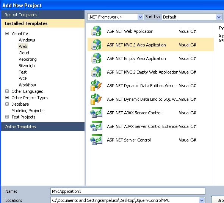Viewport: 224px width, 203px height.
Task: Select the Database tree label
Action: (20, 104)
